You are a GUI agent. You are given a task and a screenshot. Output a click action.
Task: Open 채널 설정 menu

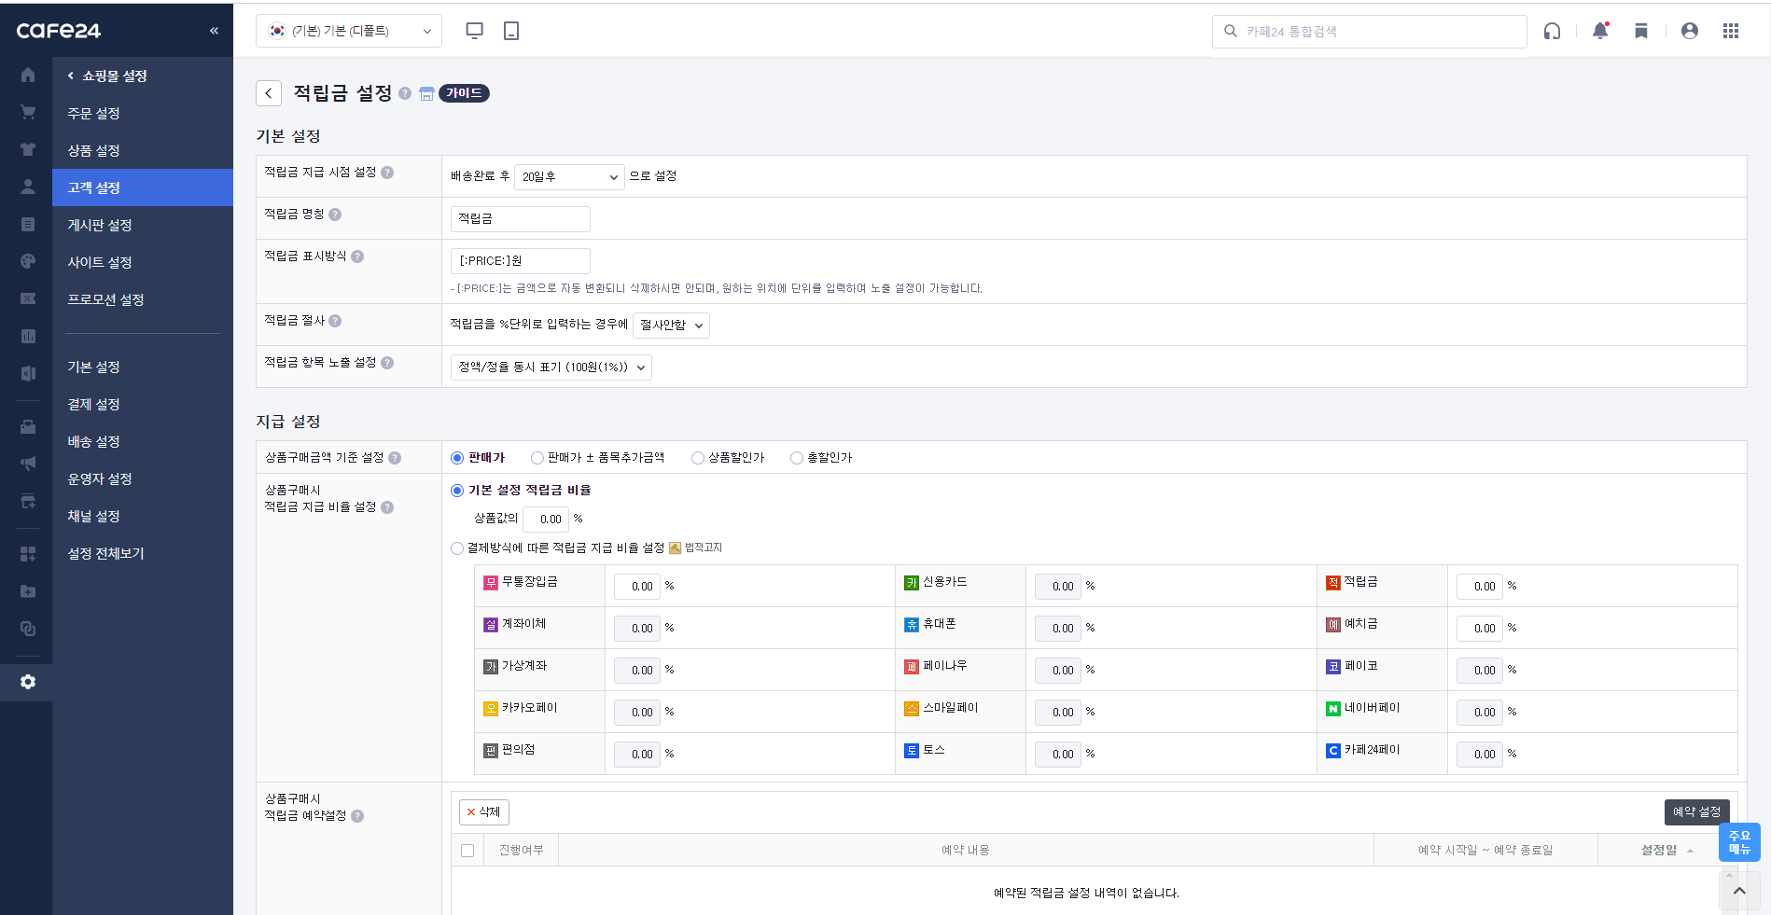93,516
